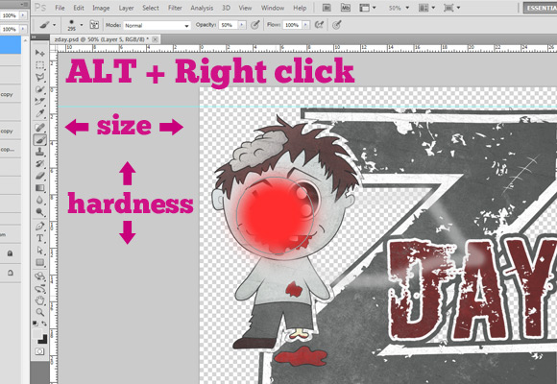This screenshot has width=557, height=384.
Task: Toggle tablet pressure controls opacity
Action: click(x=254, y=25)
